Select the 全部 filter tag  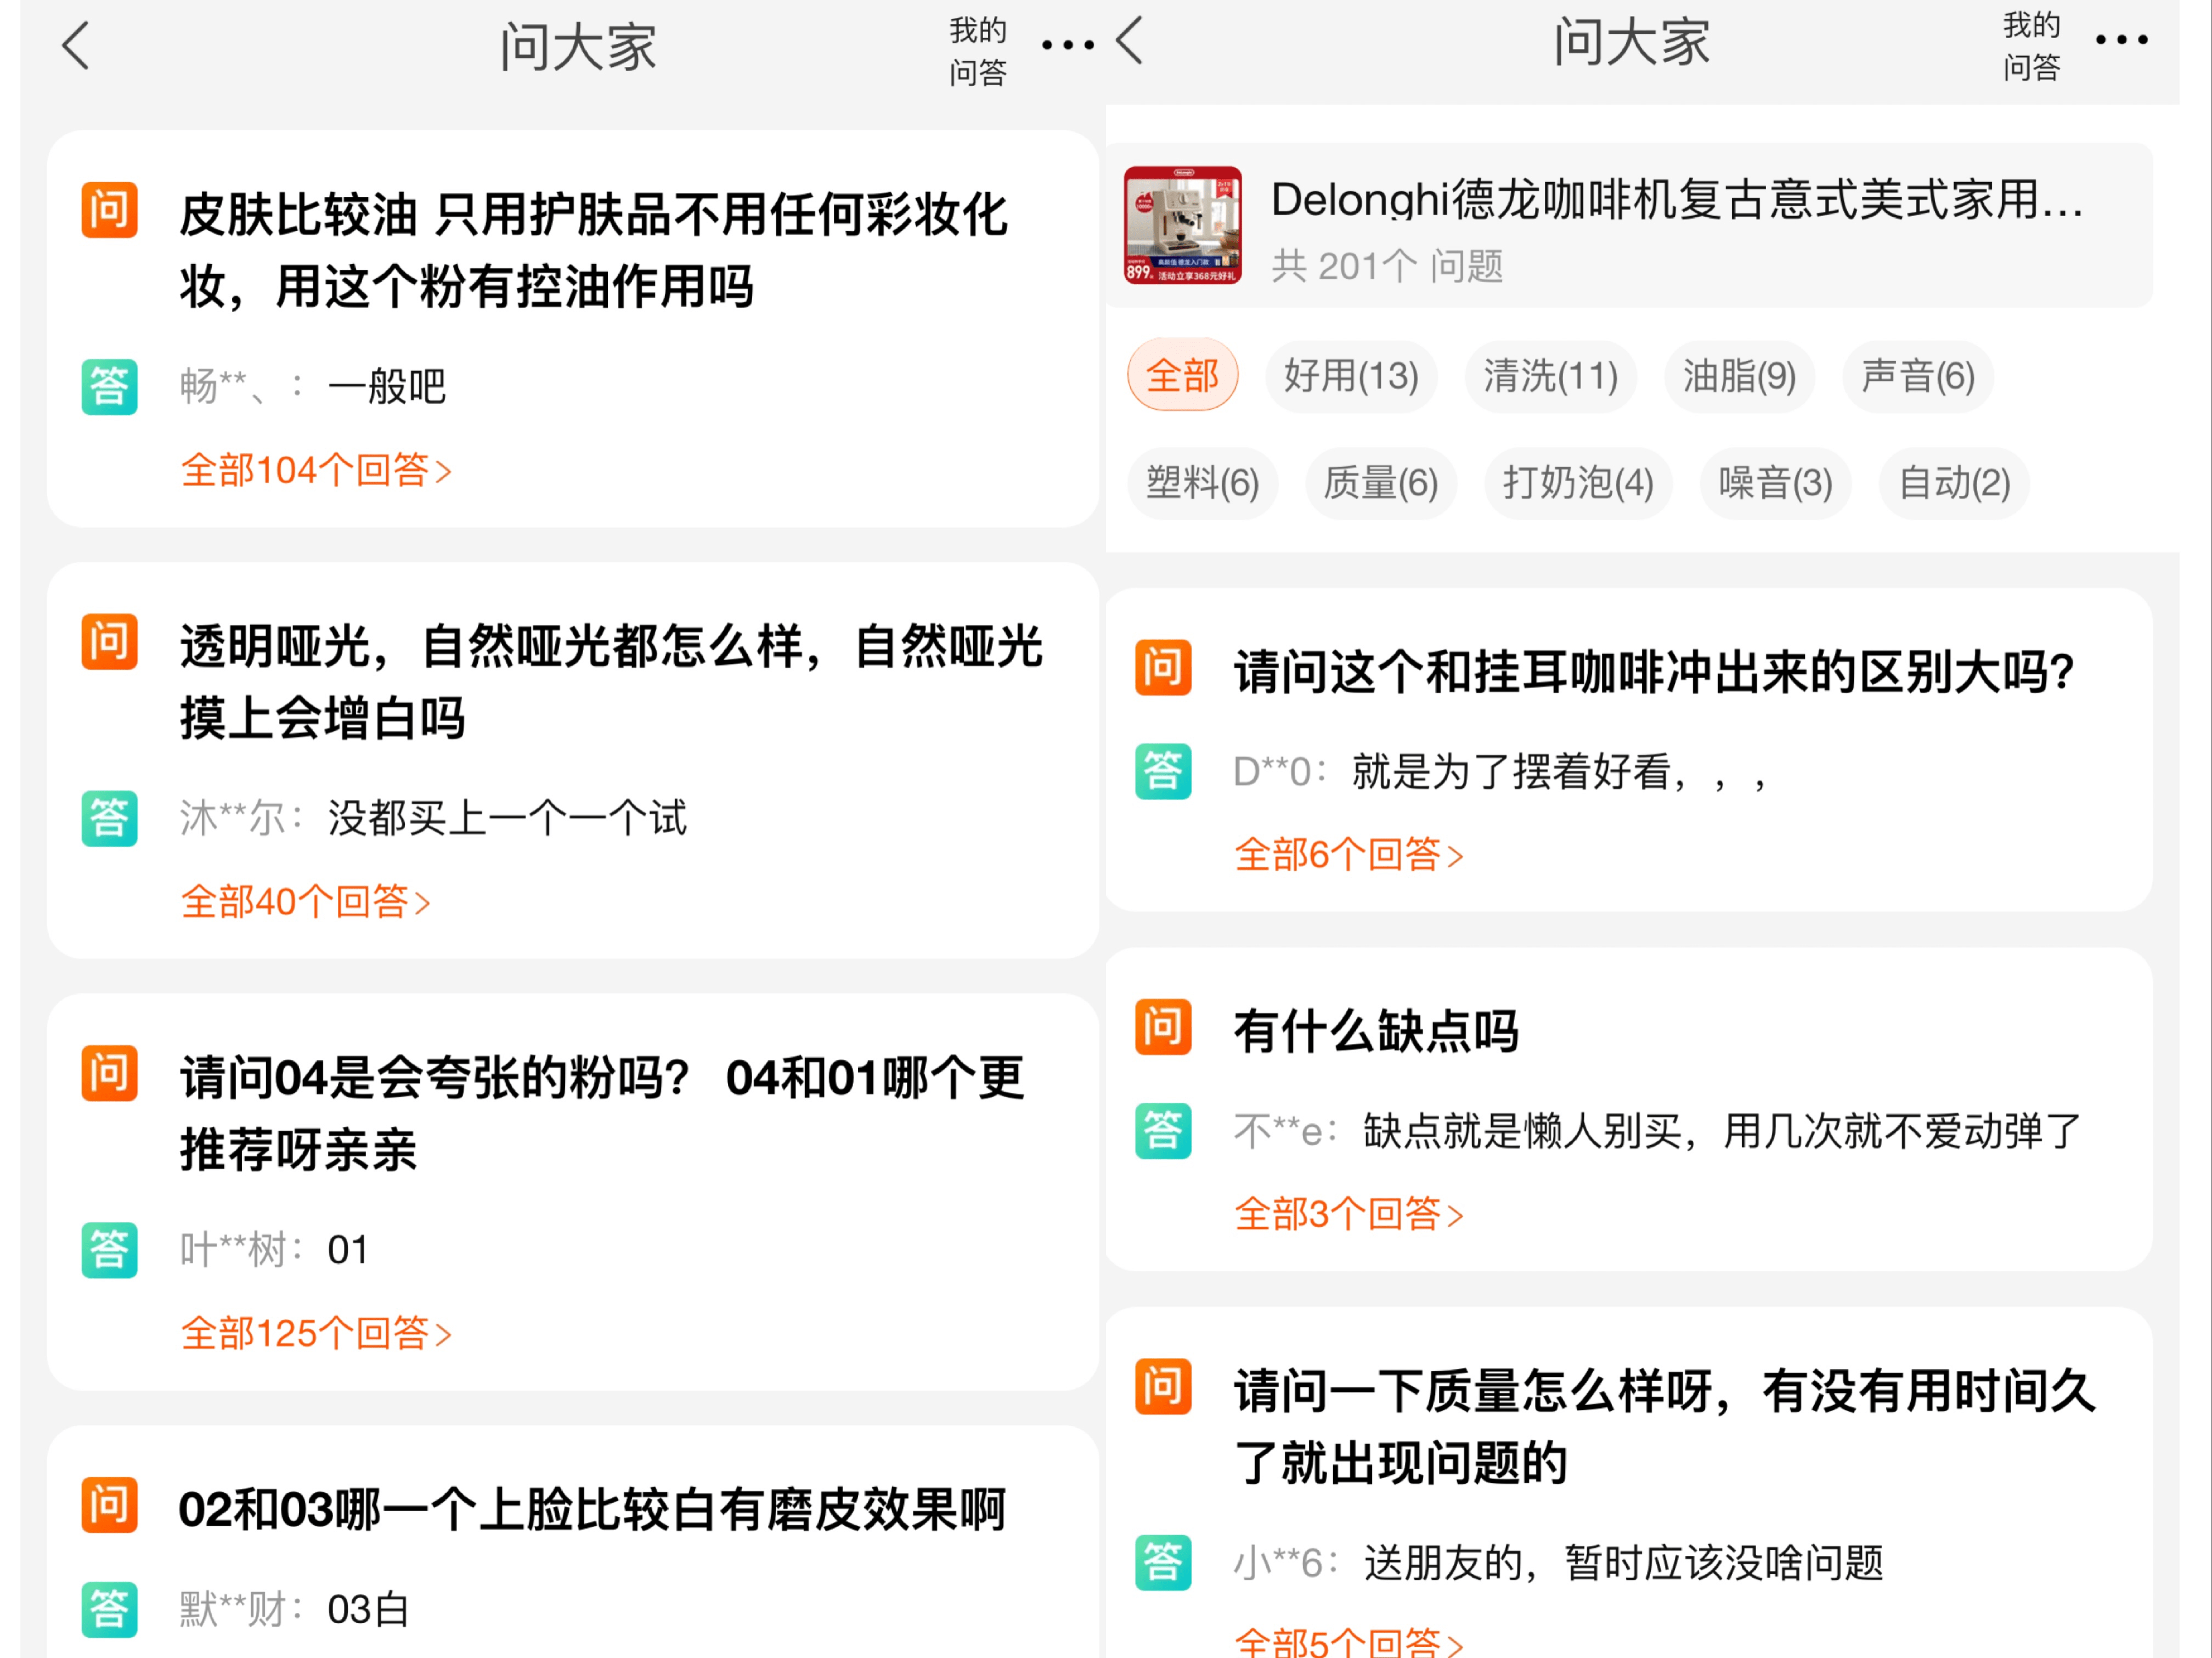[1182, 376]
